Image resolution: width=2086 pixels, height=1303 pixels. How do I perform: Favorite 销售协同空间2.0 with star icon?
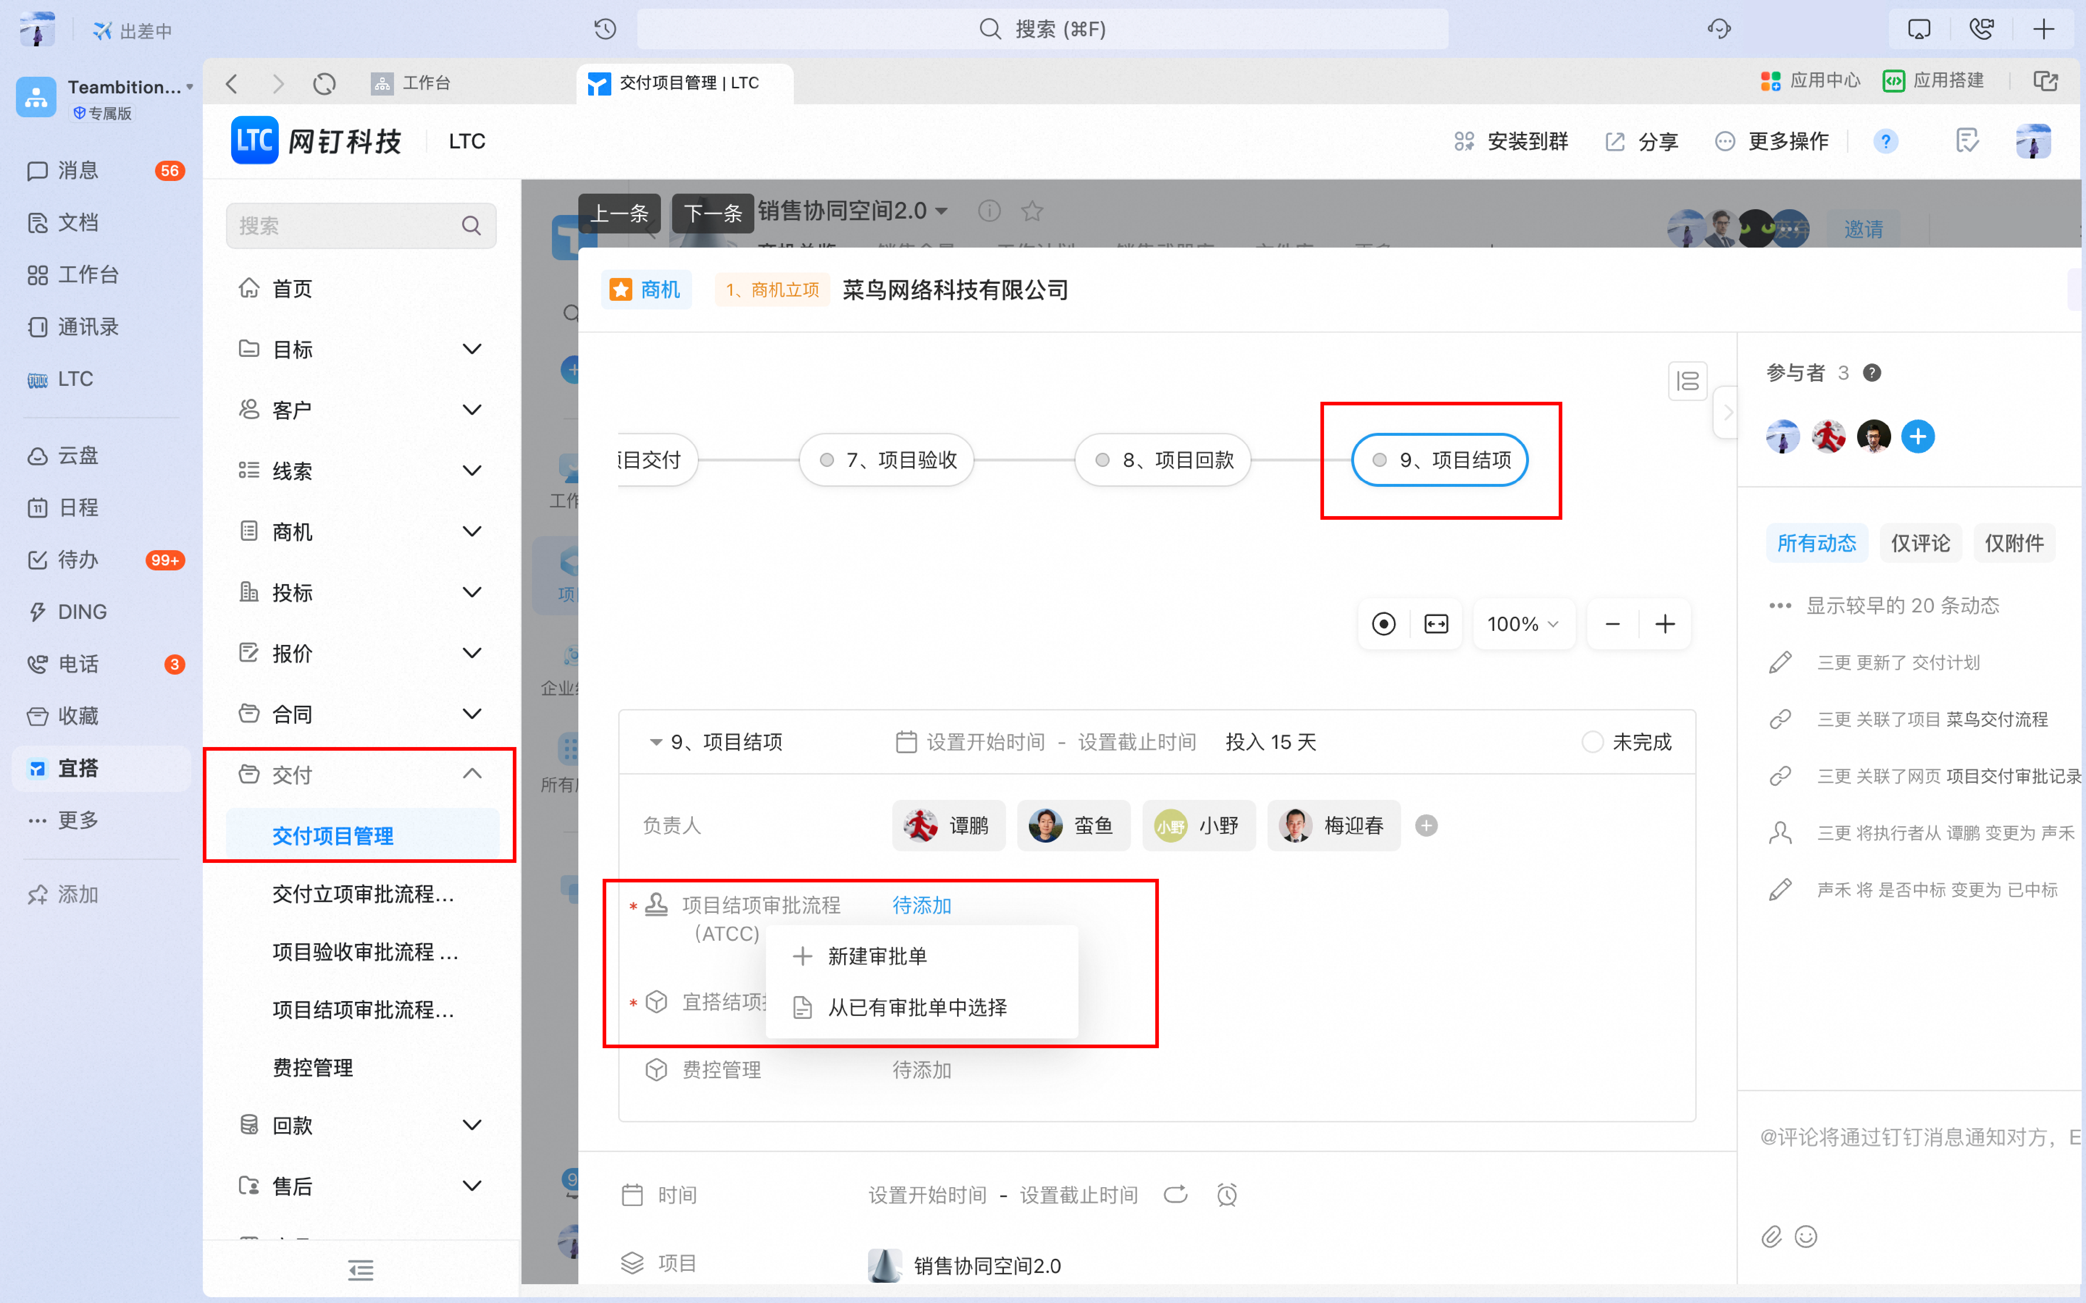1032,211
